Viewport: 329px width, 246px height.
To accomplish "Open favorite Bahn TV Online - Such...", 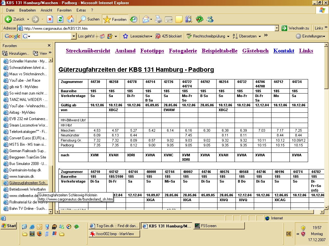I will click(x=25, y=209).
